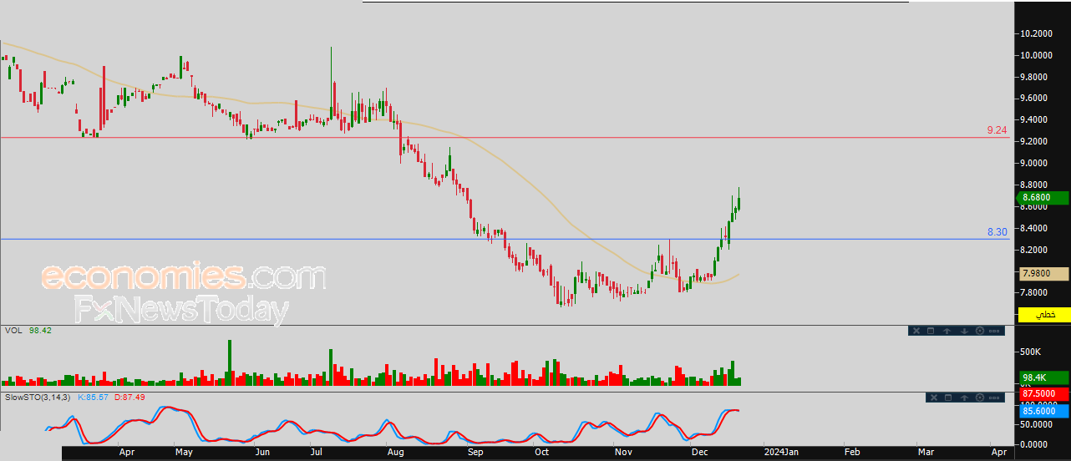Click Jul on the time axis
The image size is (1071, 461).
[x=317, y=452]
